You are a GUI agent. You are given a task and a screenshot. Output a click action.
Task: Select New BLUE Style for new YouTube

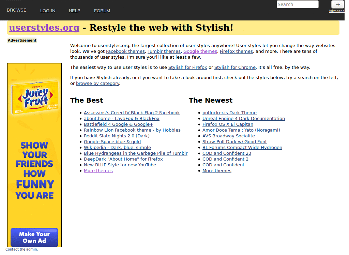[x=120, y=165]
